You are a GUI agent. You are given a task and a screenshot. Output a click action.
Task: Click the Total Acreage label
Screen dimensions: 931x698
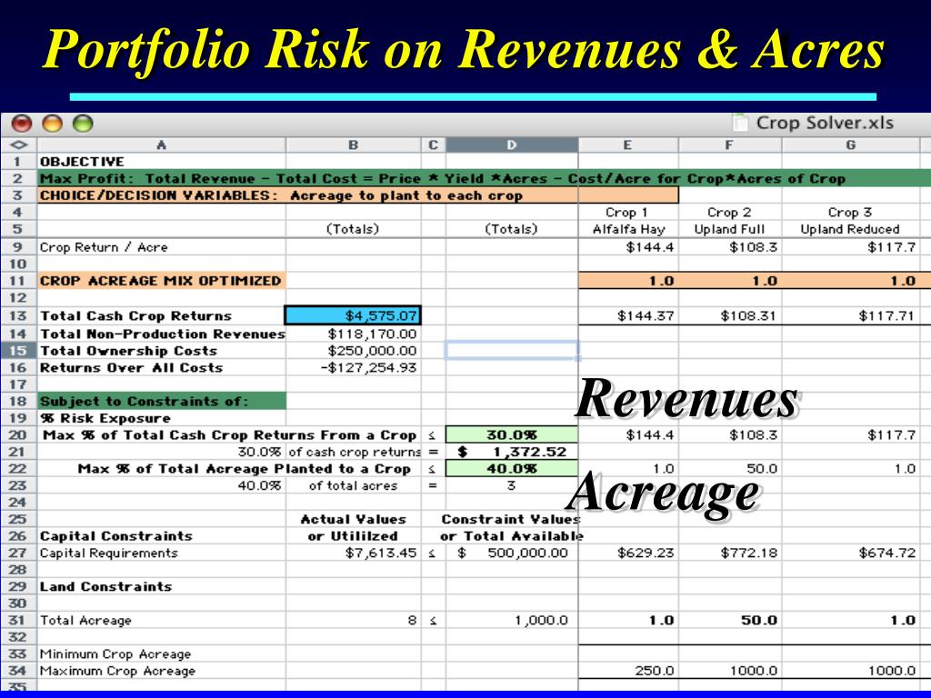(x=85, y=620)
